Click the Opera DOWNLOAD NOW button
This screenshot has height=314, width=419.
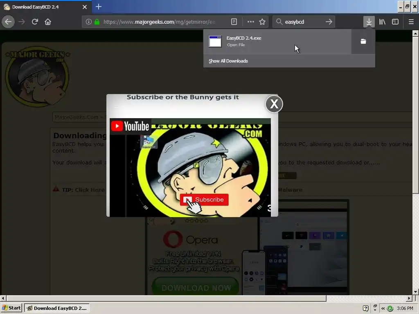(x=196, y=287)
